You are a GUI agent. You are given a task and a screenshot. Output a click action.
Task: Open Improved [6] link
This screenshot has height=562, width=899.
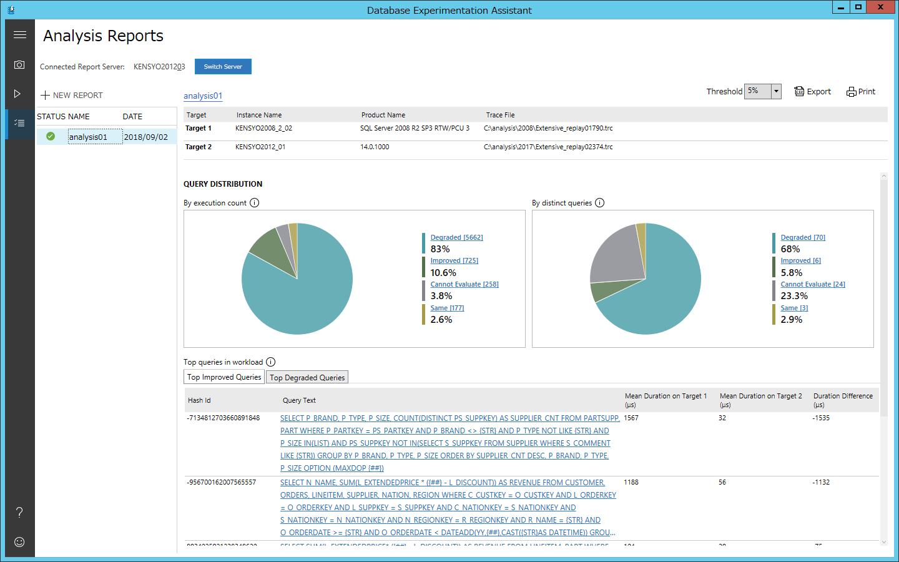click(800, 260)
